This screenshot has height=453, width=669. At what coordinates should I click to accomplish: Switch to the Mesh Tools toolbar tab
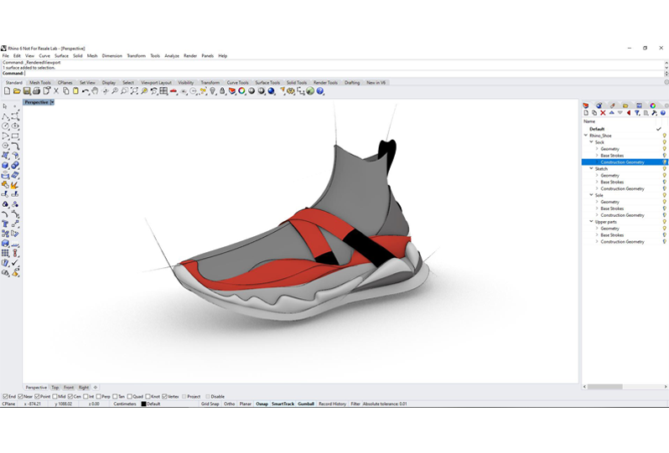click(x=40, y=83)
